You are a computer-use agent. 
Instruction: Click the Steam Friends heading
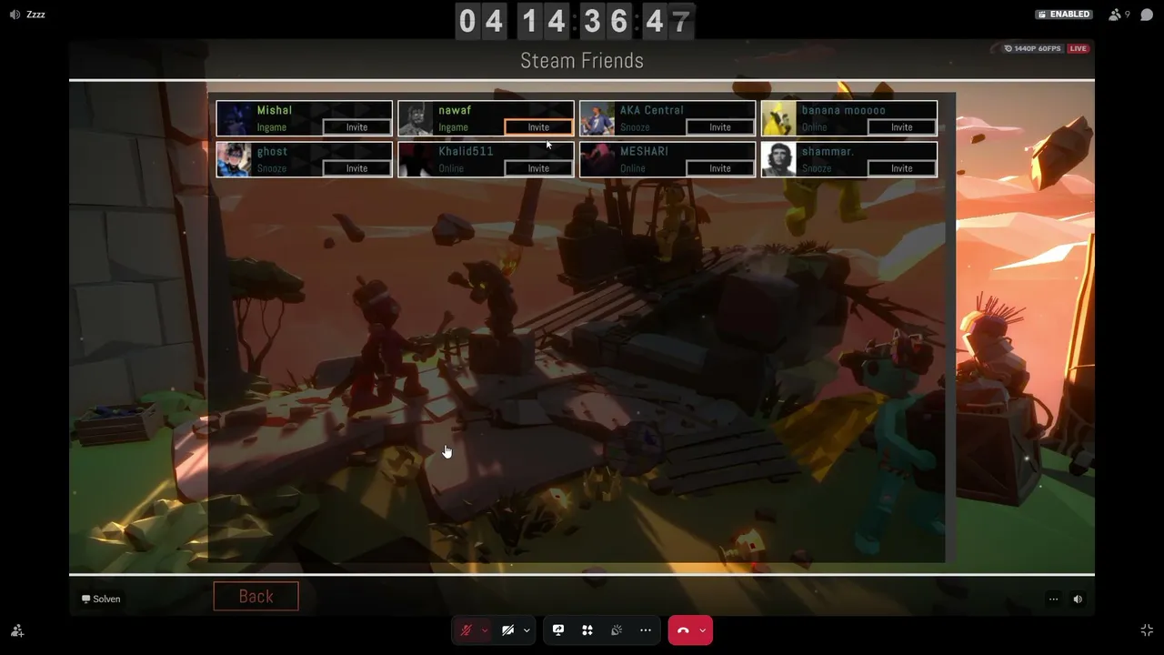tap(582, 61)
